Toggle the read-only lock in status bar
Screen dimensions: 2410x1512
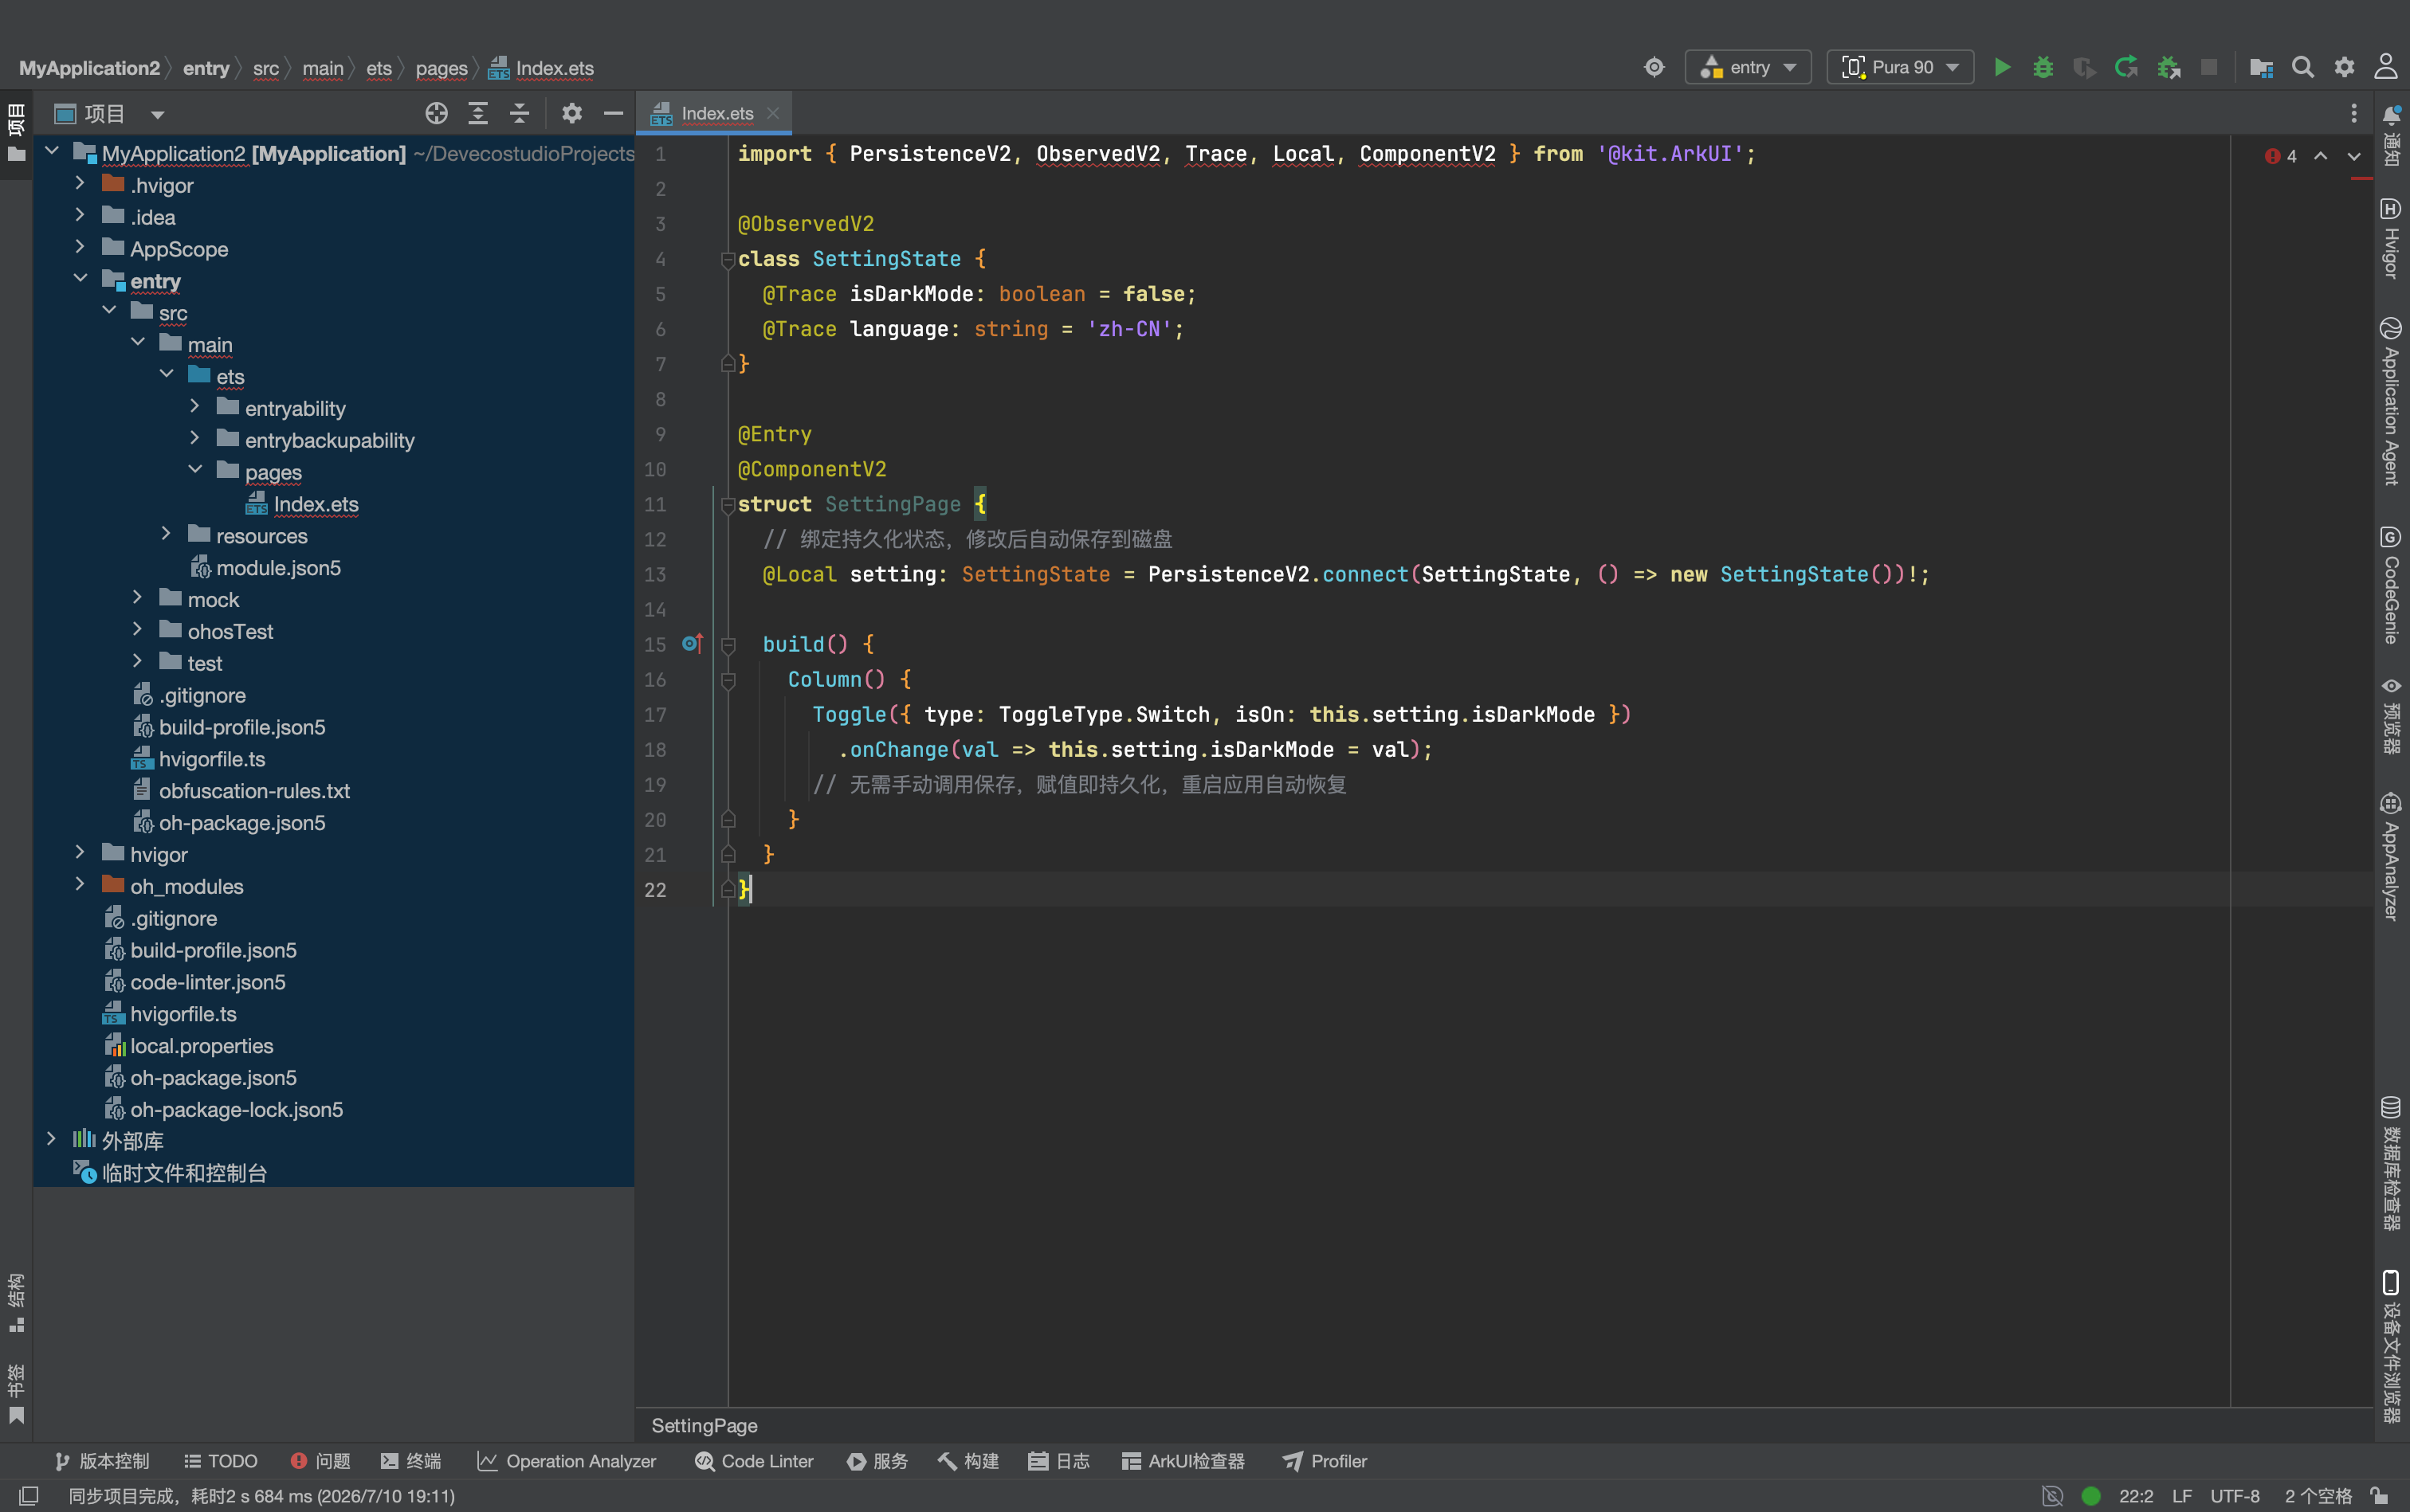pyautogui.click(x=2380, y=1496)
